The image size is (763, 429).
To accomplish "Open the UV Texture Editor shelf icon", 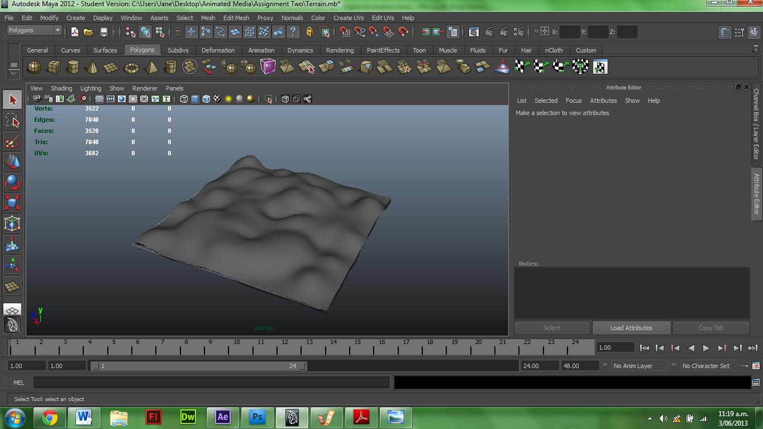I will coord(599,67).
